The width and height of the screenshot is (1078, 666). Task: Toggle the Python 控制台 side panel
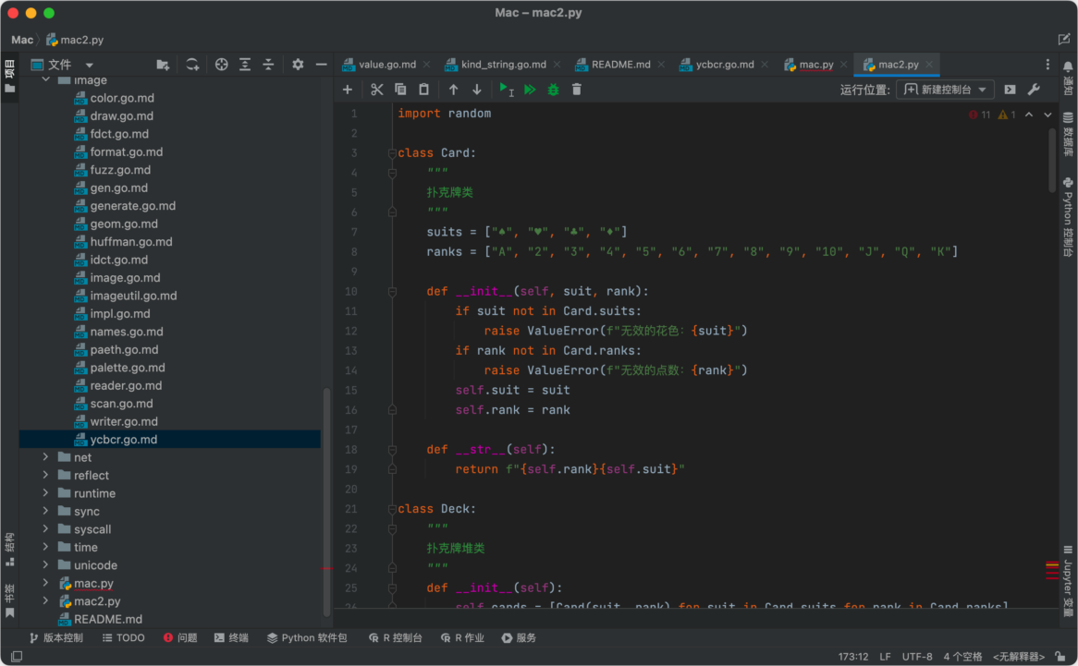tap(1068, 216)
